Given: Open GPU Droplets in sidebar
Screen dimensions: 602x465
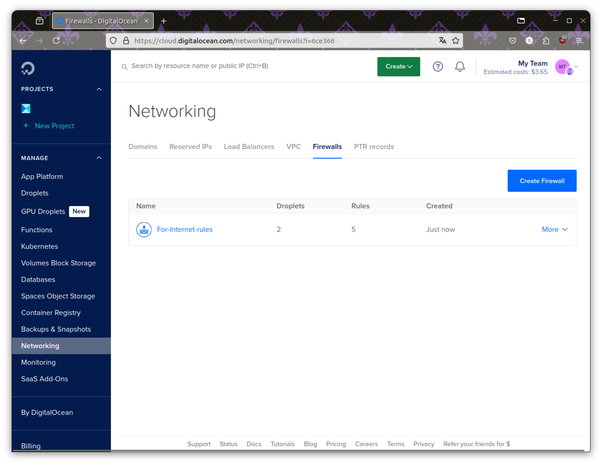Looking at the screenshot, I should tap(43, 211).
